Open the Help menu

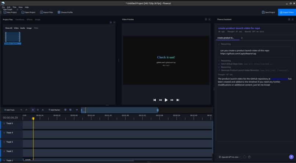(26, 7)
